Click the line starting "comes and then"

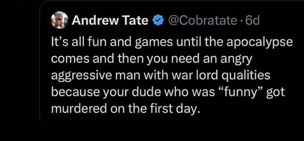[152, 59]
